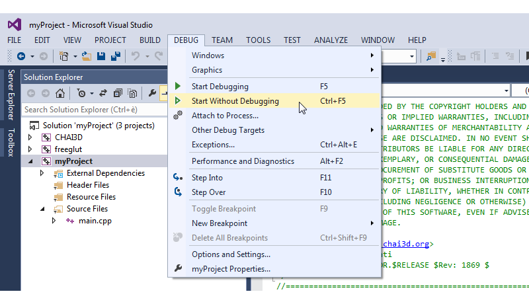Click the Collapse All icon in Solution Explorer
Image resolution: width=529 pixels, height=304 pixels.
(118, 93)
